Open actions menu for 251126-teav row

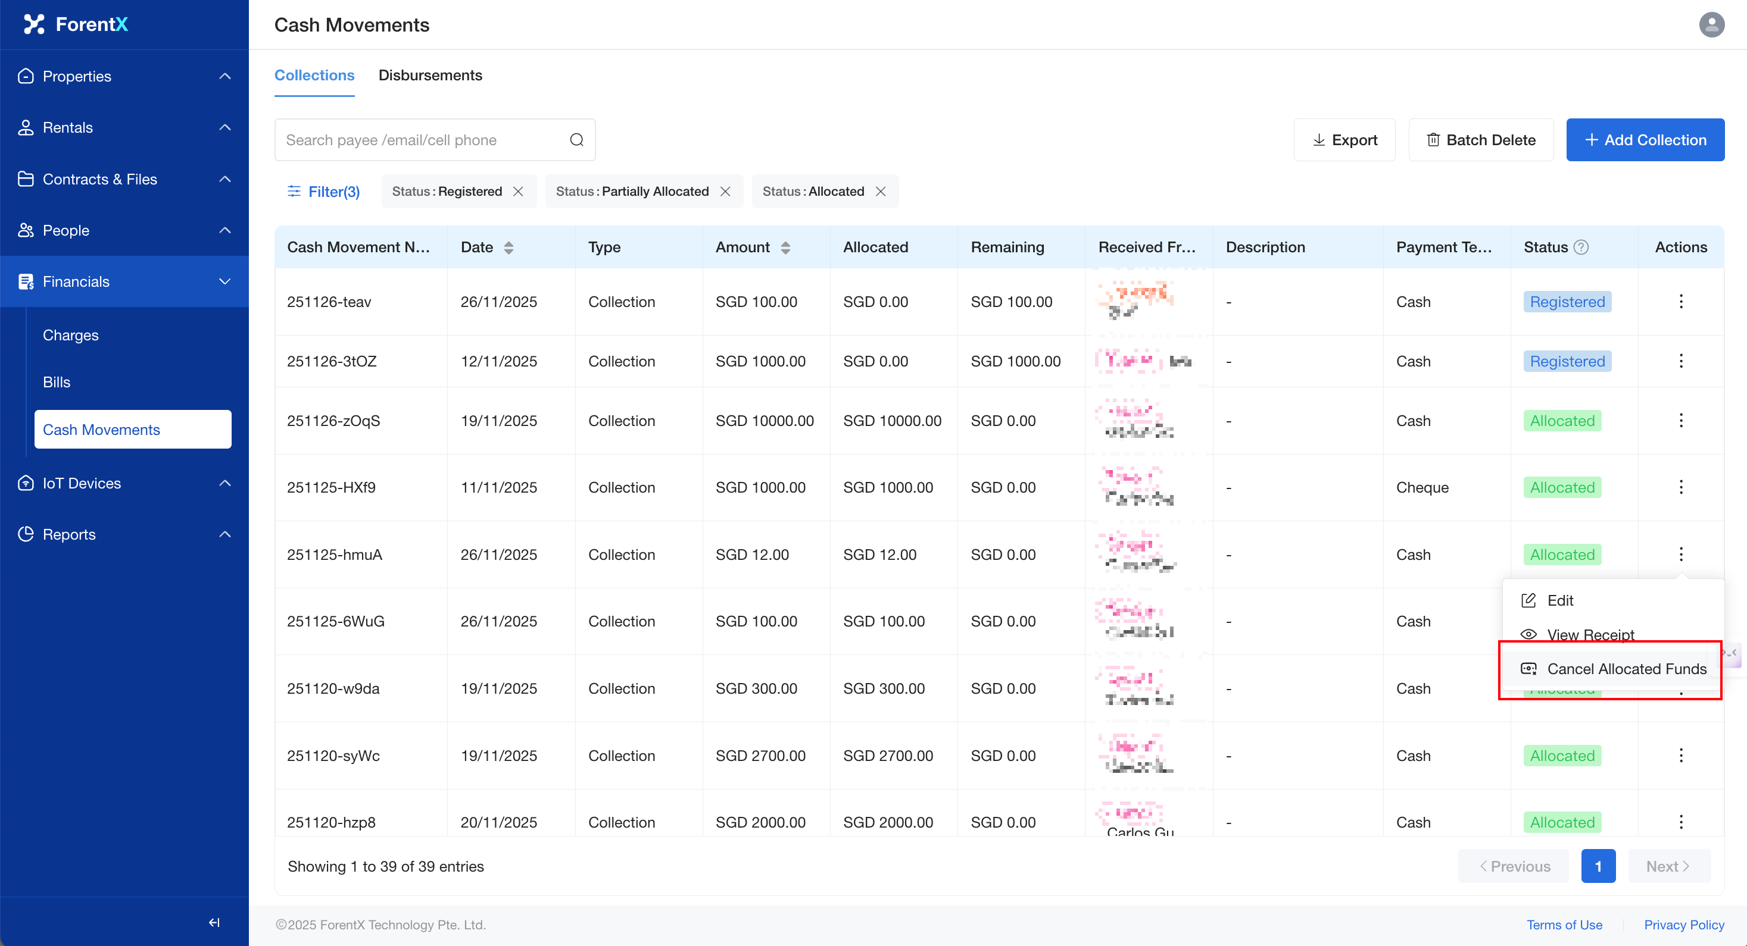1680,302
